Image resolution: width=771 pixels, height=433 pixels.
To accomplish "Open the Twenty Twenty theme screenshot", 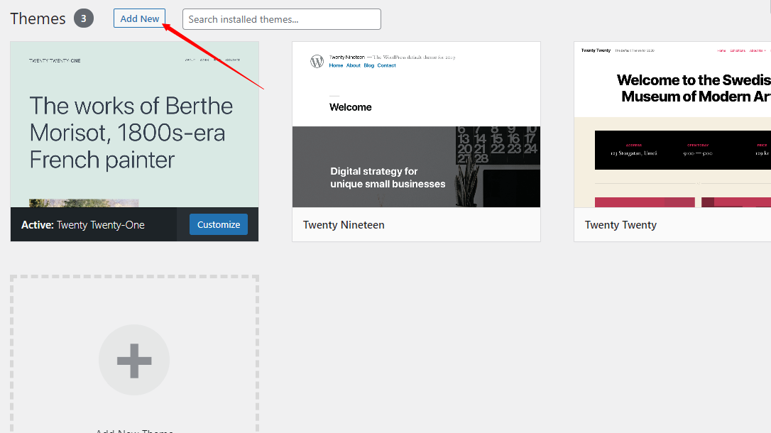I will pos(672,124).
